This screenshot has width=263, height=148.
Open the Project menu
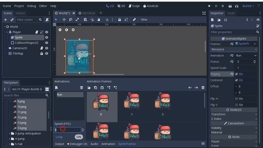19,6
